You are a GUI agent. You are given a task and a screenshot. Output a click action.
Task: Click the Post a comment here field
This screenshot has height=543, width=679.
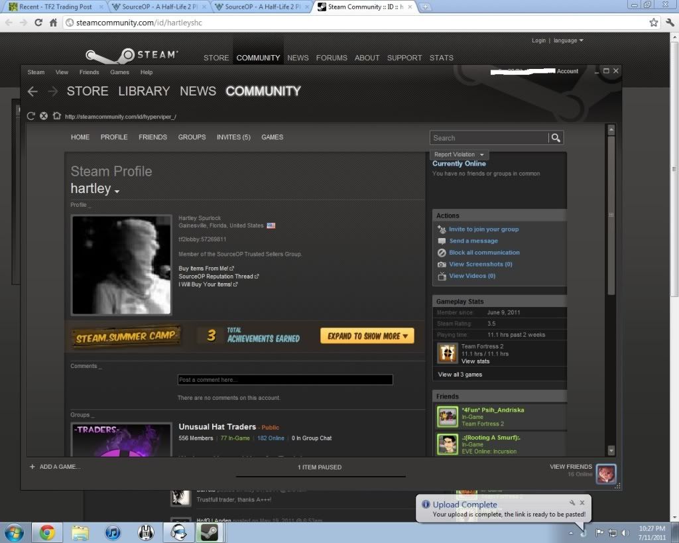(x=285, y=380)
